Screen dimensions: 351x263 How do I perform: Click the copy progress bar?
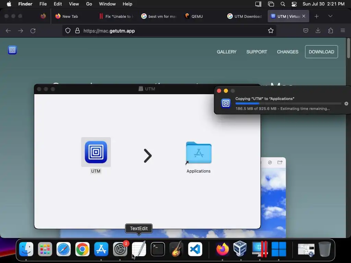288,103
